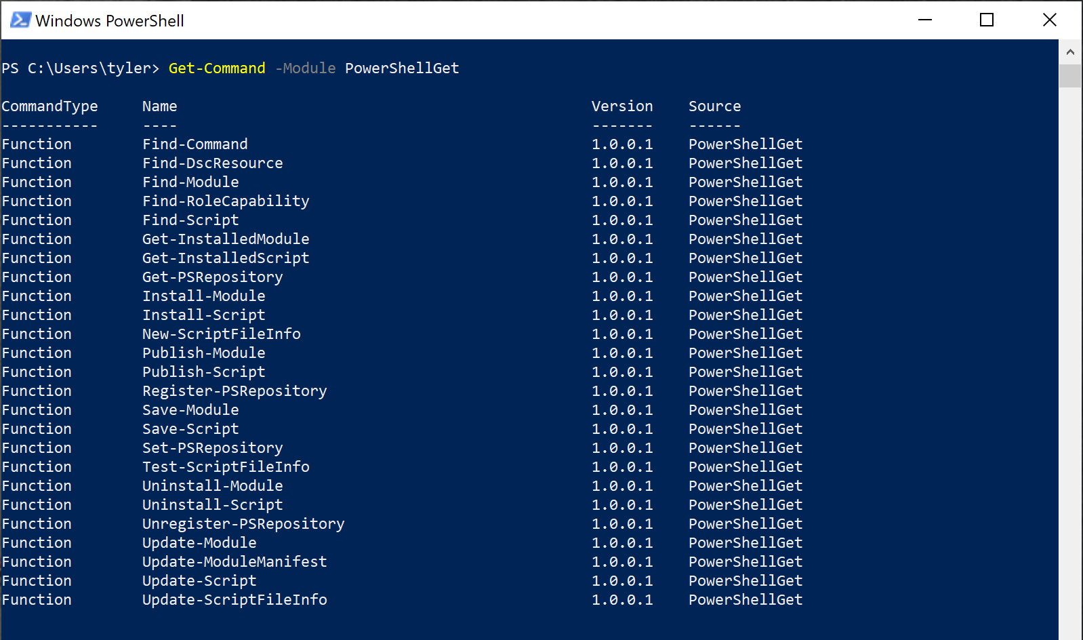This screenshot has height=640, width=1083.
Task: Close the Windows PowerShell window
Action: [1050, 20]
